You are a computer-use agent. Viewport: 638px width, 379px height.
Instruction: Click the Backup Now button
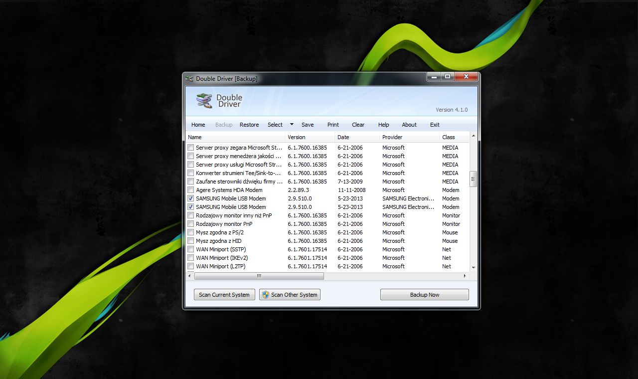[x=424, y=295]
